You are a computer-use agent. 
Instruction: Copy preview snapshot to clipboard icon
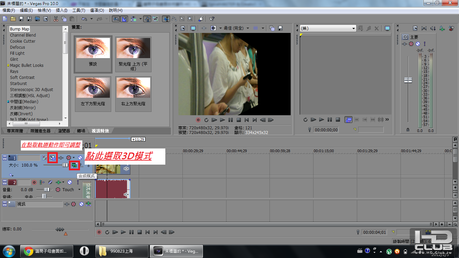(272, 28)
